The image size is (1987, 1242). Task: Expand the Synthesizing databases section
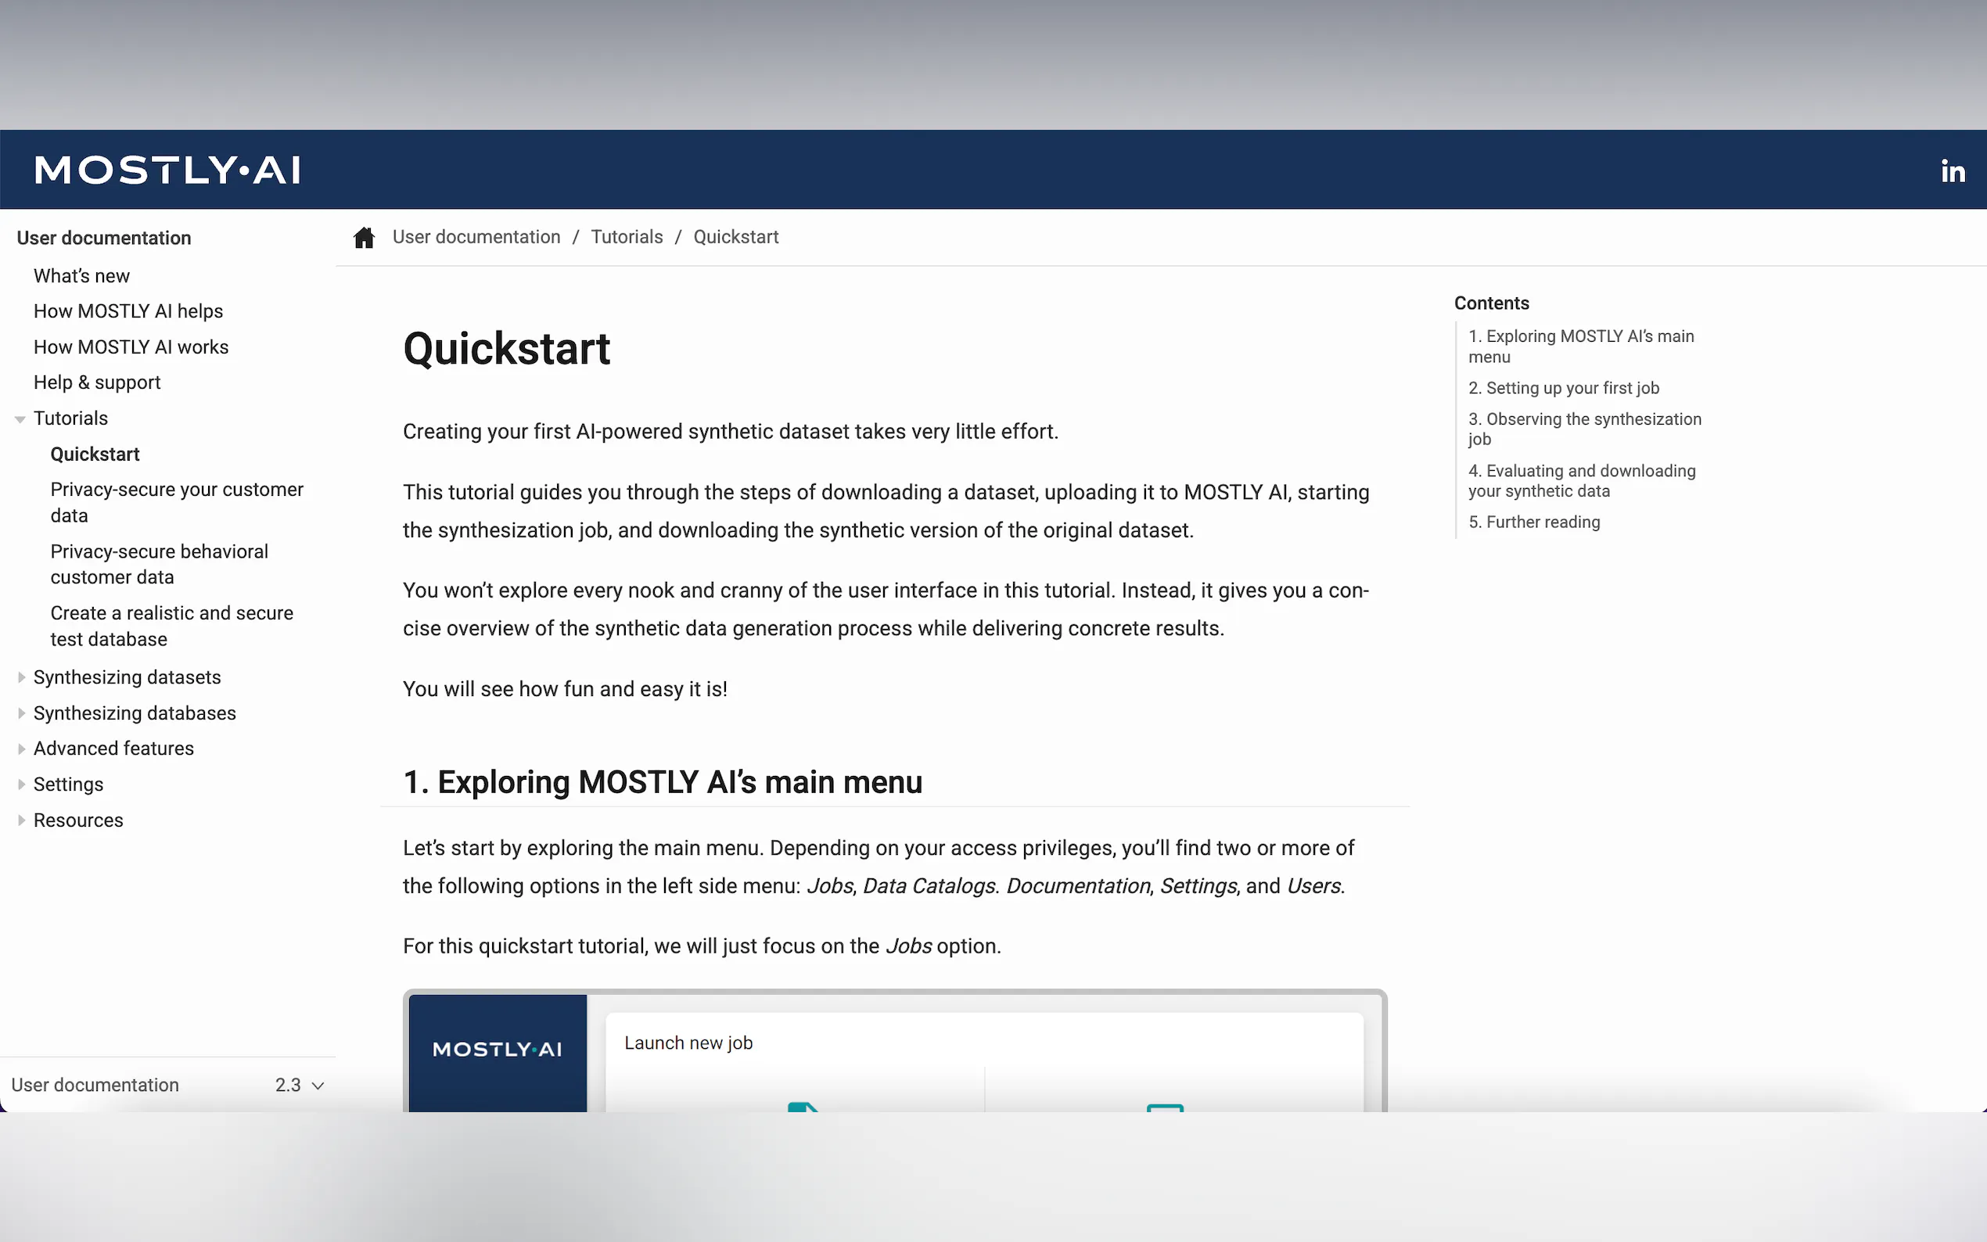tap(21, 713)
